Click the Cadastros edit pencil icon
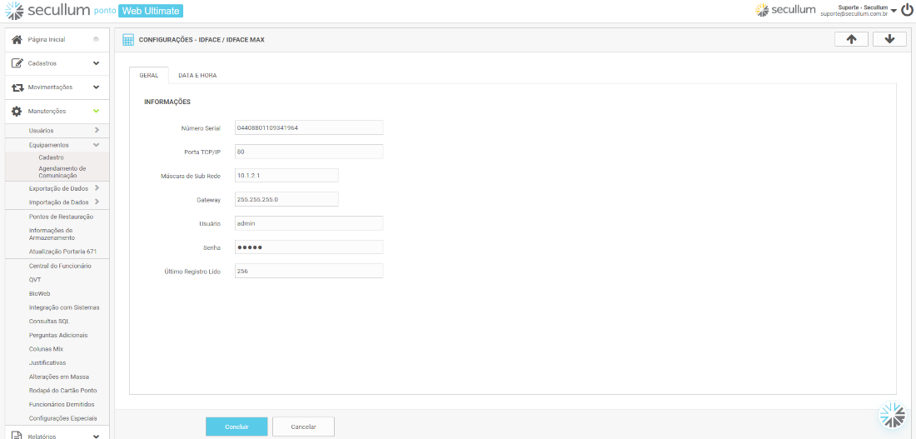 click(x=17, y=63)
